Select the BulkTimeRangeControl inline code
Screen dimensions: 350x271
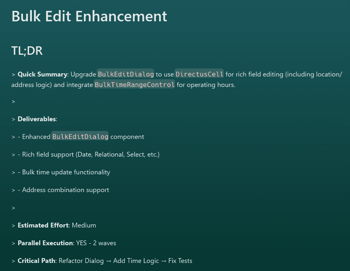135,85
